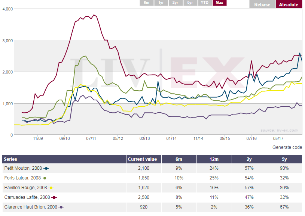Select the YTD time range tab
Viewport: 305px width, 216px height.
click(x=205, y=3)
